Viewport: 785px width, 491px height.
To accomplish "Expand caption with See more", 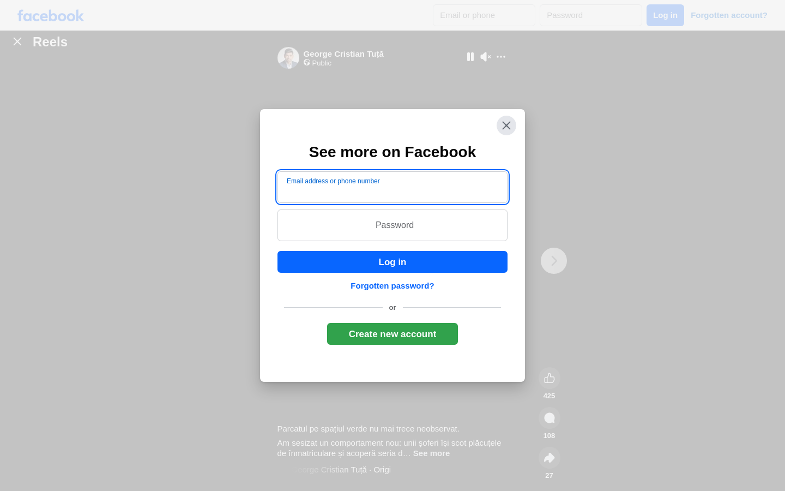I will click(x=431, y=453).
